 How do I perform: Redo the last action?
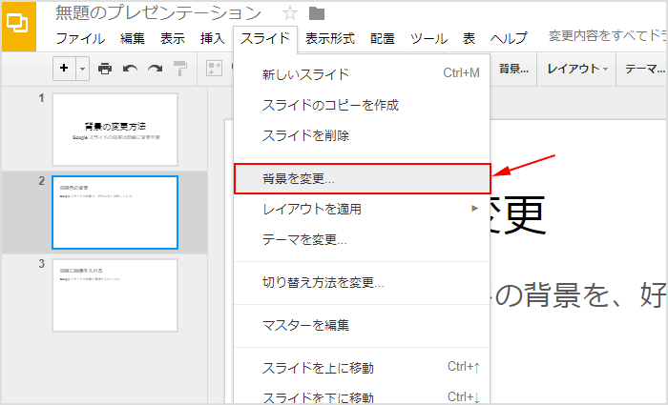click(x=155, y=69)
